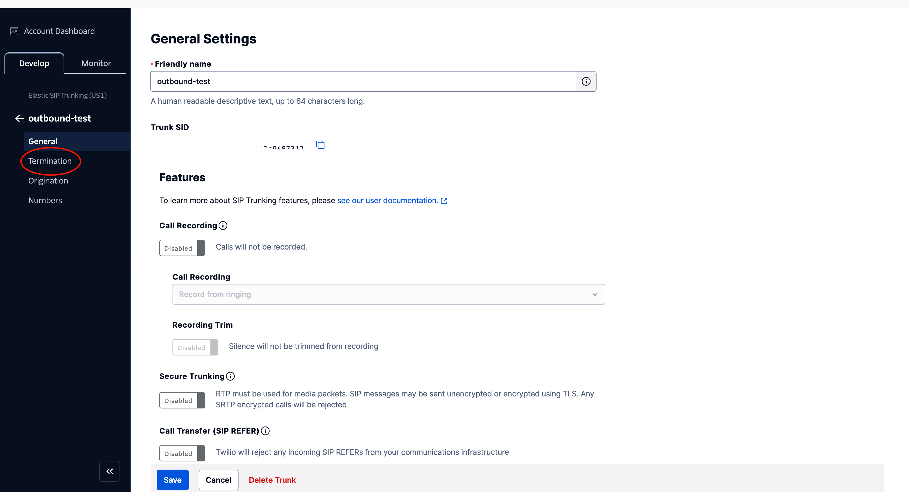Open the Termination menu item
Viewport: 909px width, 492px height.
click(x=50, y=161)
